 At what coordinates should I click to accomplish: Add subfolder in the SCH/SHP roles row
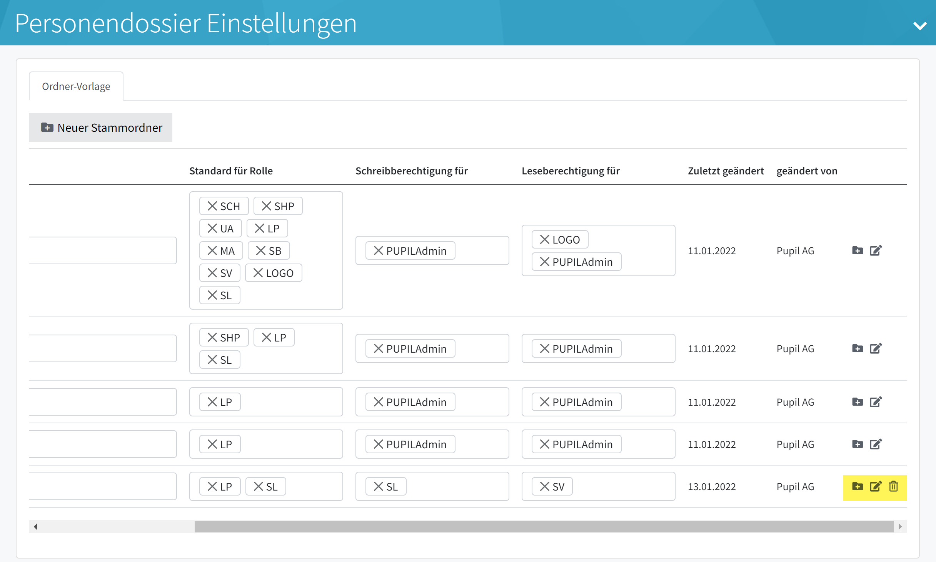click(858, 250)
